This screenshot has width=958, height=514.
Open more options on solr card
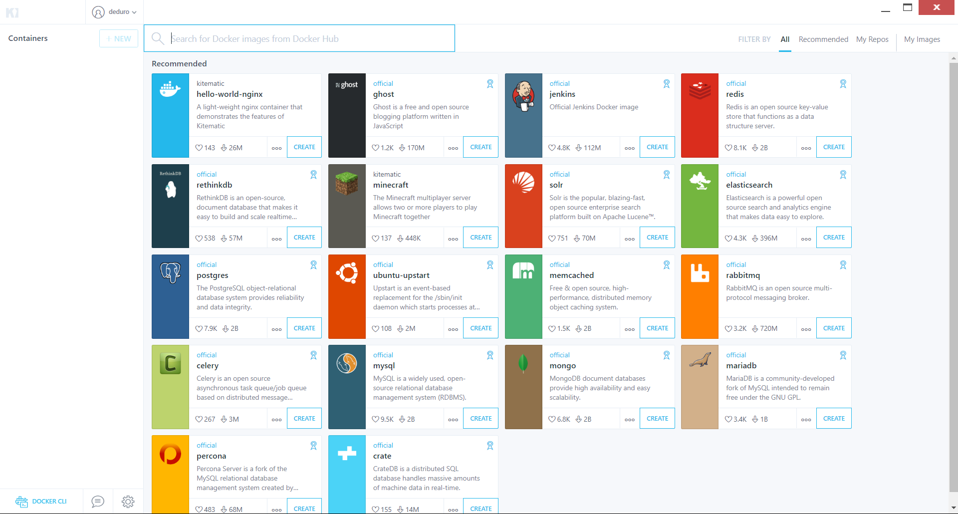pyautogui.click(x=630, y=239)
